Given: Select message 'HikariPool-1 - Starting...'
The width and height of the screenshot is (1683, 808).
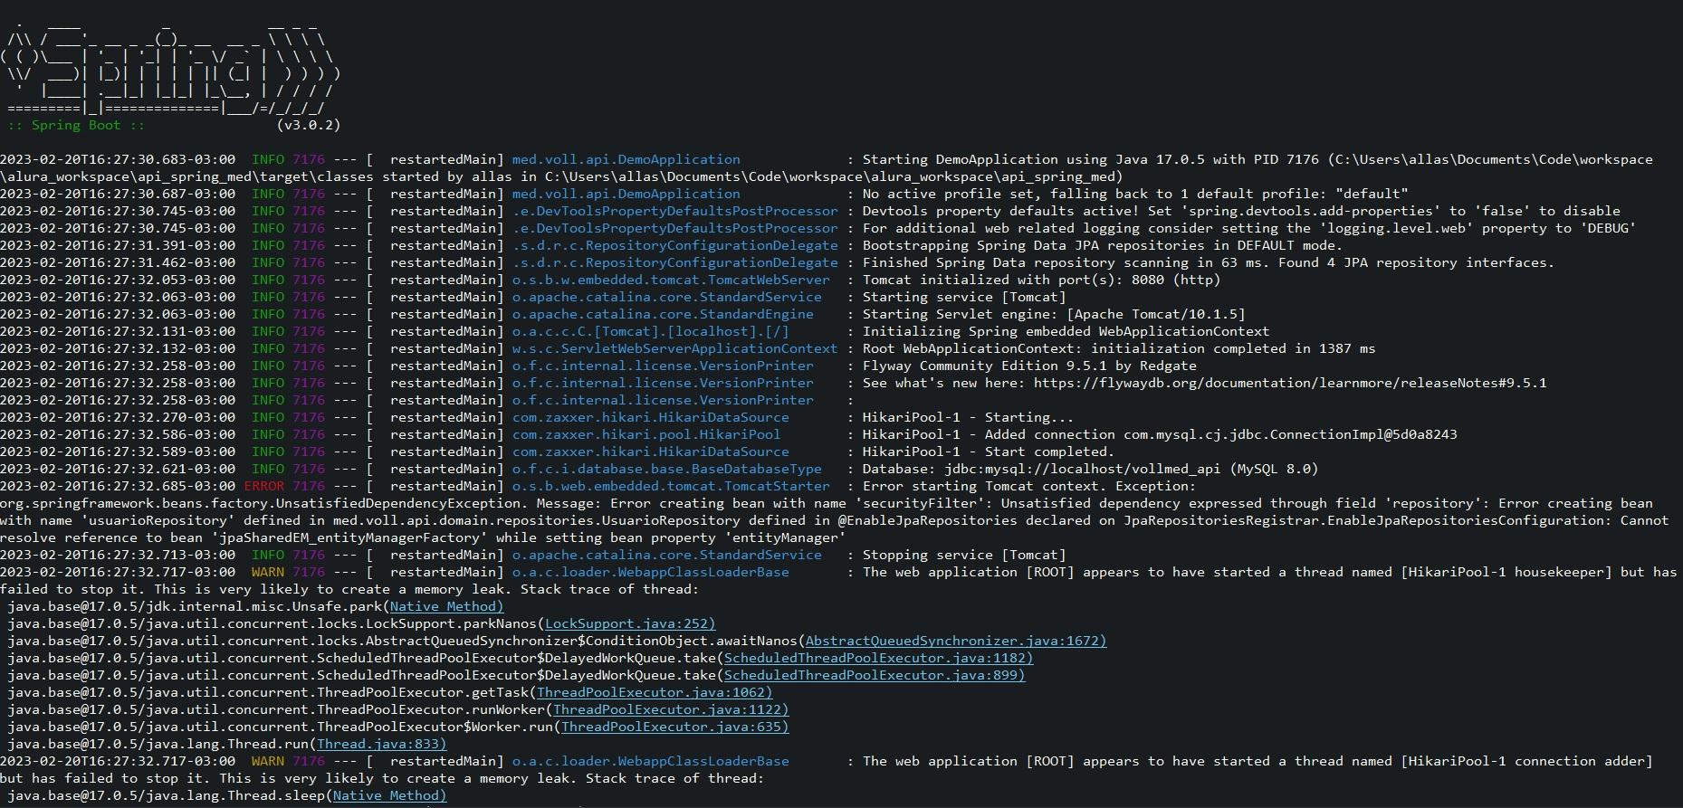Looking at the screenshot, I should pos(968,417).
